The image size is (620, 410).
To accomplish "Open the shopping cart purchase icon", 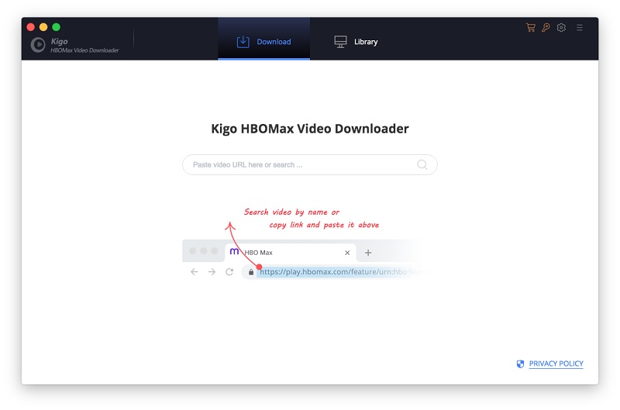I will [531, 28].
